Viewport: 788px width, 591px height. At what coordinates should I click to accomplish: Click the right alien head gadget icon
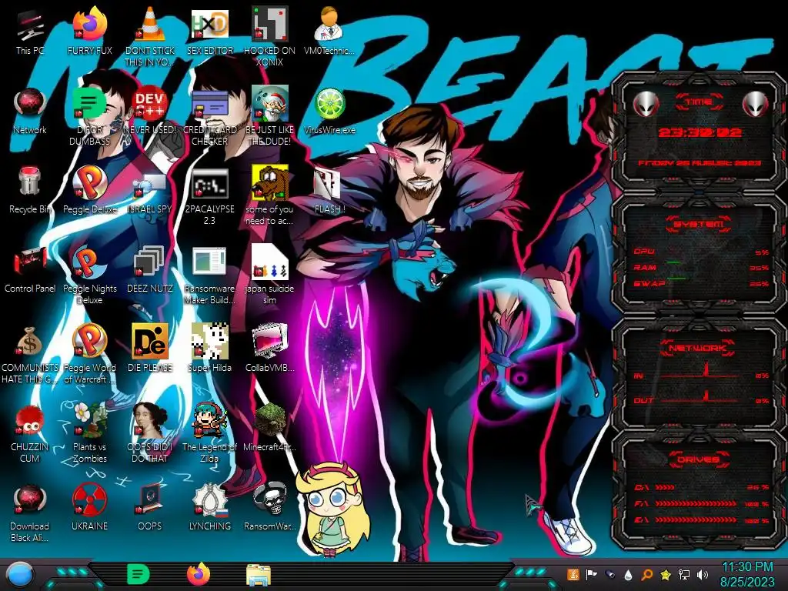tap(755, 105)
